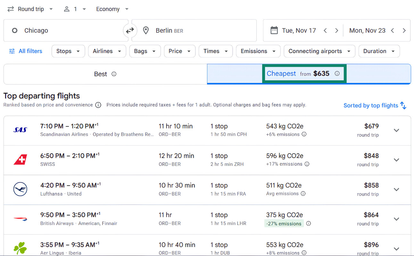This screenshot has height=256, width=414.
Task: Show emissions info for +17% emissions
Action: pos(307,164)
